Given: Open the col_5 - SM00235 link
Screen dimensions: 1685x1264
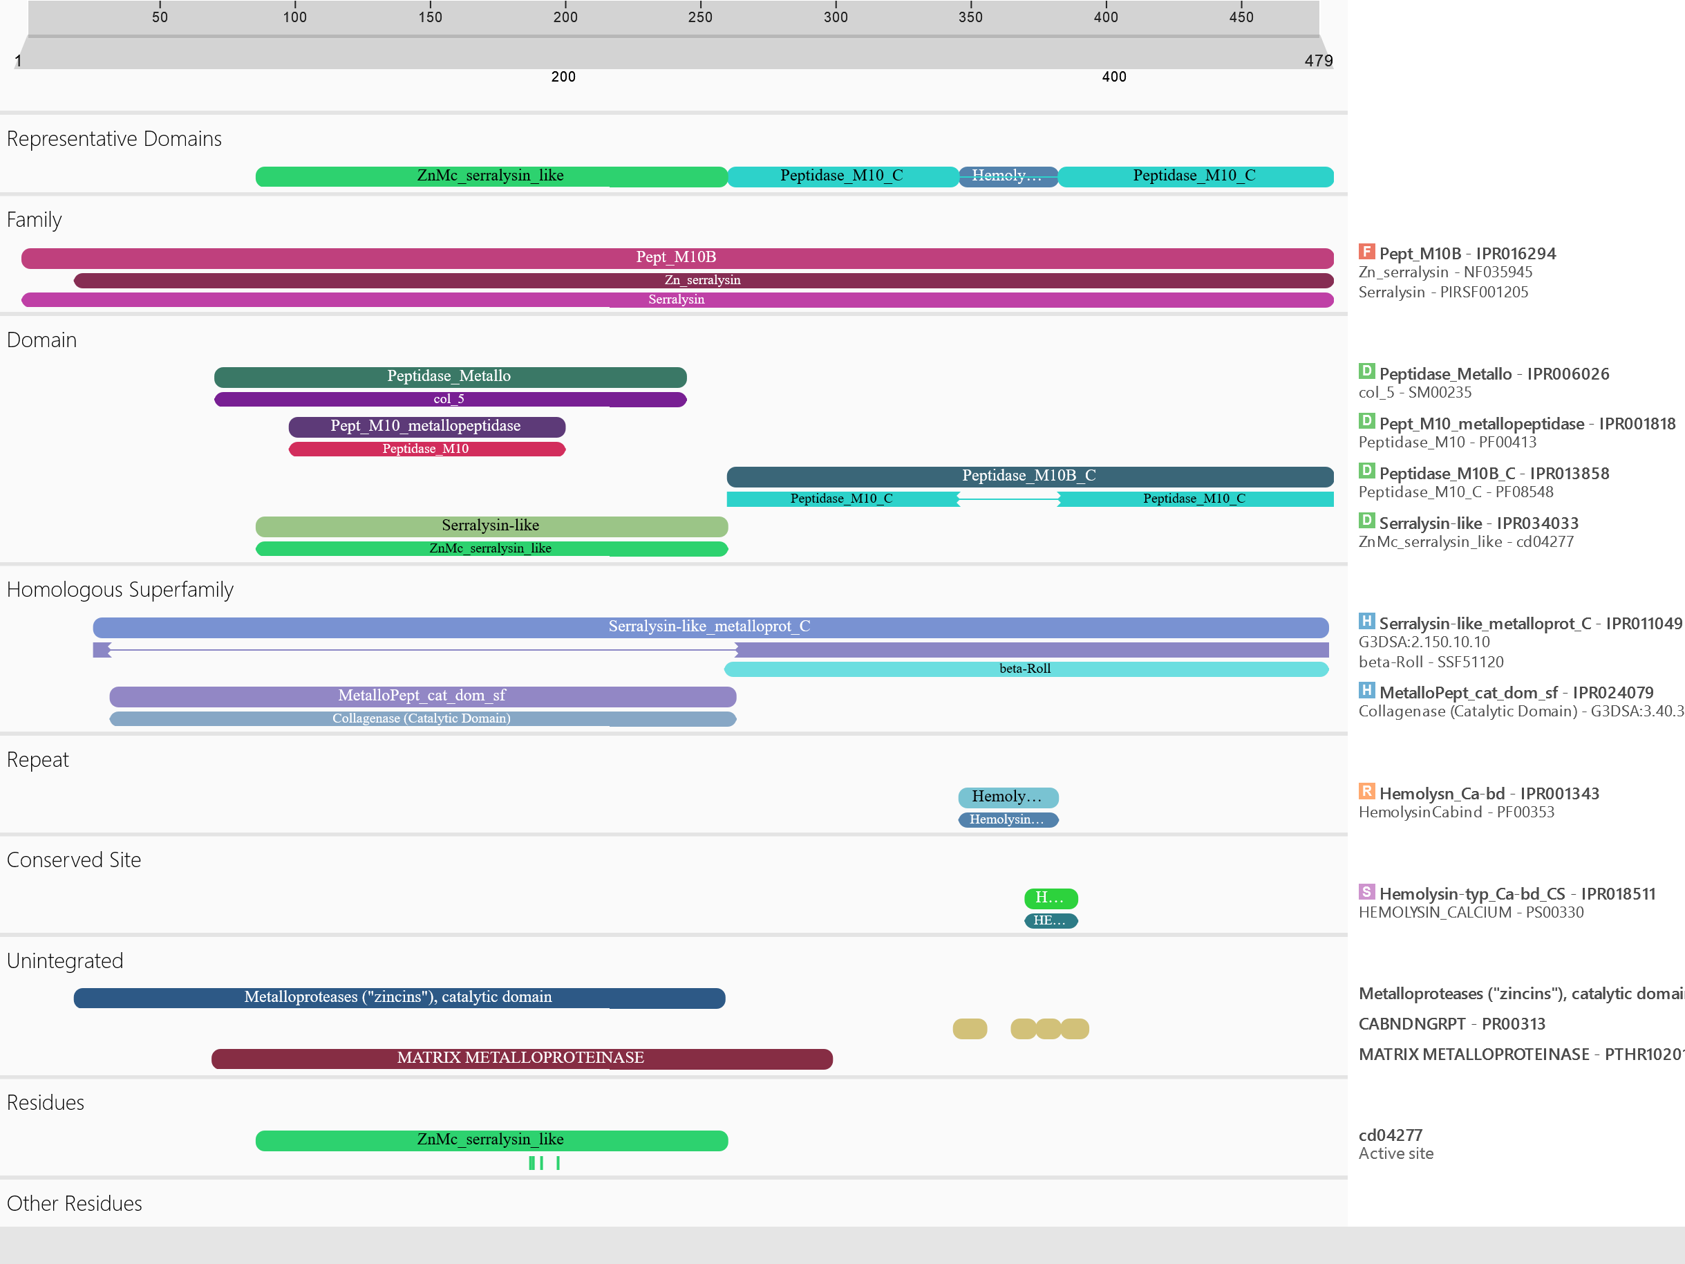Looking at the screenshot, I should click(x=1415, y=393).
